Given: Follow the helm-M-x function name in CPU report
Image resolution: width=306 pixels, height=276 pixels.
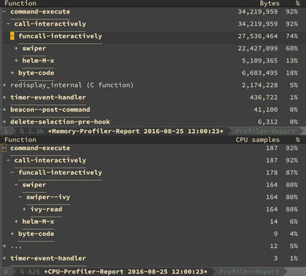Looking at the screenshot, I should click(x=38, y=222).
